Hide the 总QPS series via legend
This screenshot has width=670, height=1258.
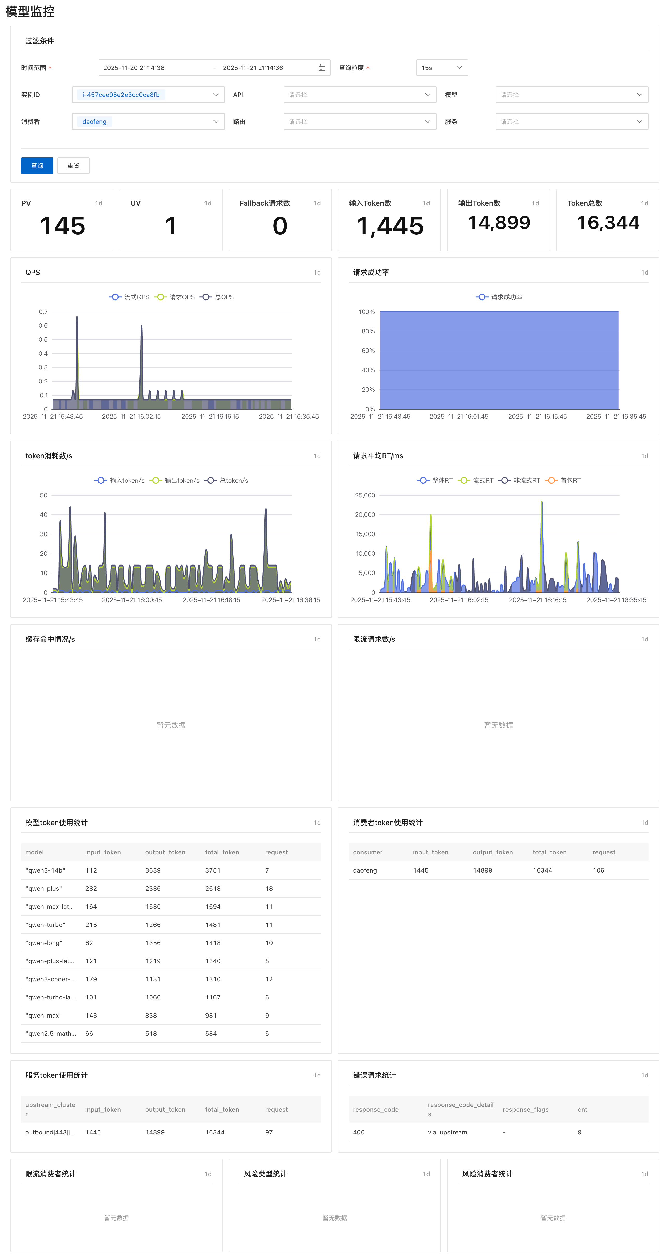(206, 297)
